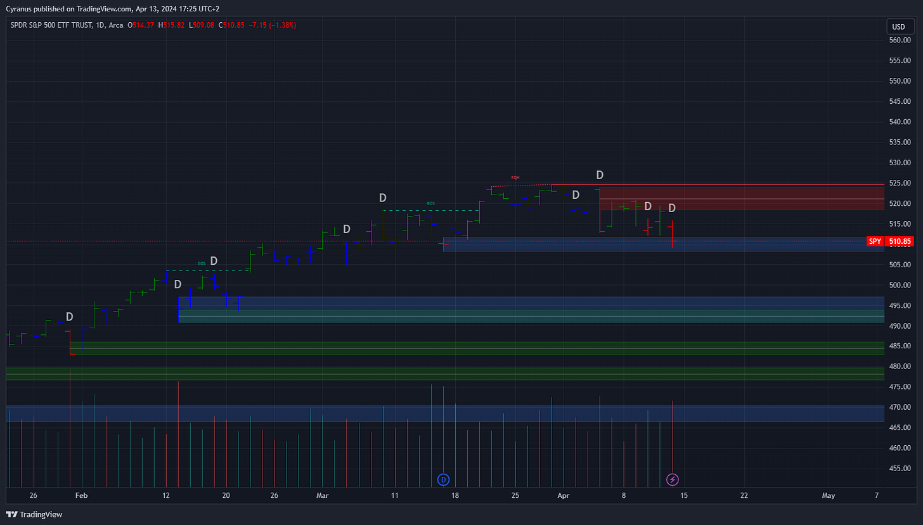Click the 545.00 price axis label
Viewport: 923px width, 525px height.
[900, 101]
